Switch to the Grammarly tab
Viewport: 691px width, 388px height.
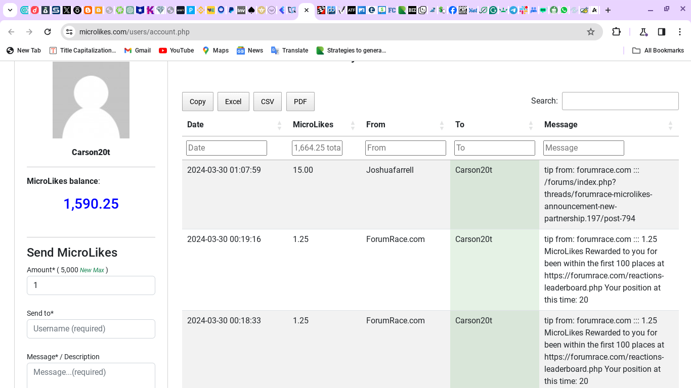coord(493,10)
